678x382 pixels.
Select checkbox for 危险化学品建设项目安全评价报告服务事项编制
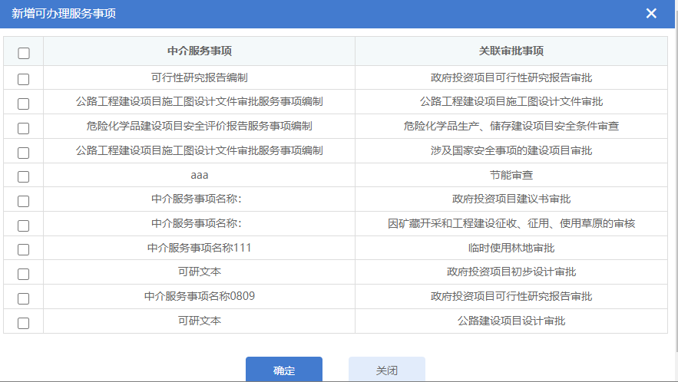tap(24, 128)
